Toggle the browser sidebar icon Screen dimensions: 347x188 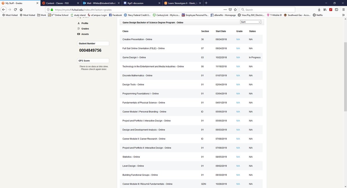tap(337, 10)
